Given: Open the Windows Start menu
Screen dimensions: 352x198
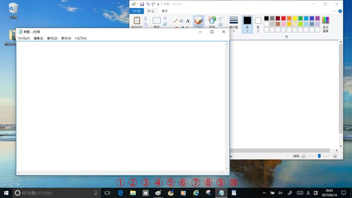Looking at the screenshot, I should (6, 193).
